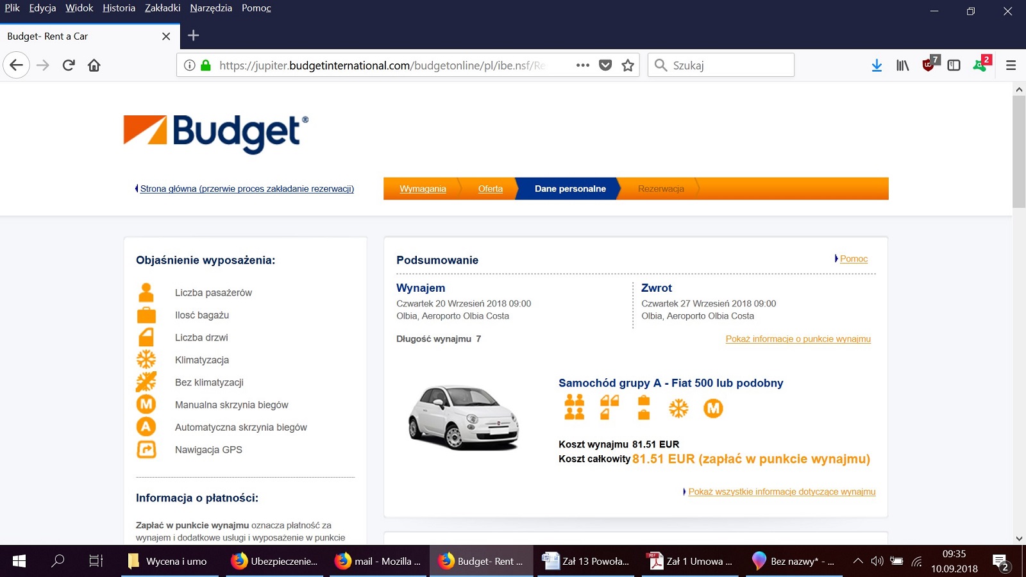1026x577 pixels.
Task: Open the Pomoc link in Podsumowanie
Action: tap(854, 258)
